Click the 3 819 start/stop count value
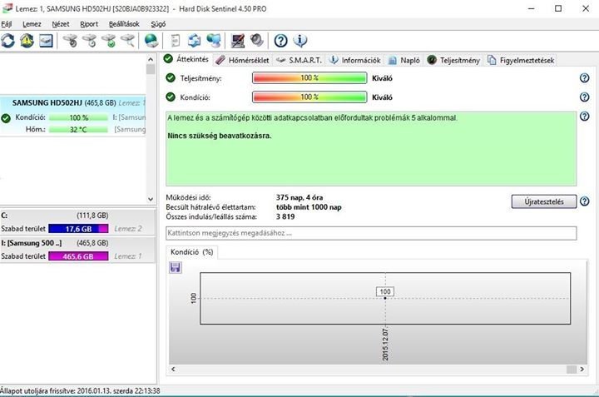The width and height of the screenshot is (599, 397). click(x=285, y=216)
